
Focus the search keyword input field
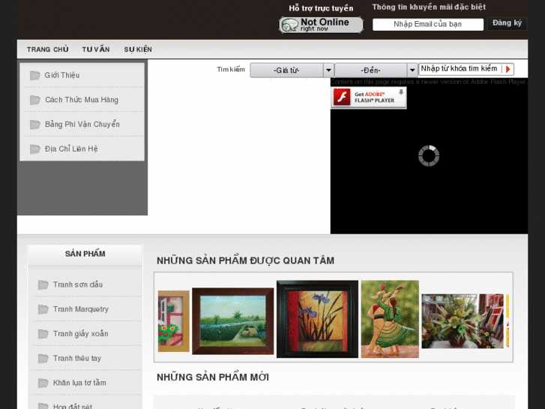click(x=459, y=69)
